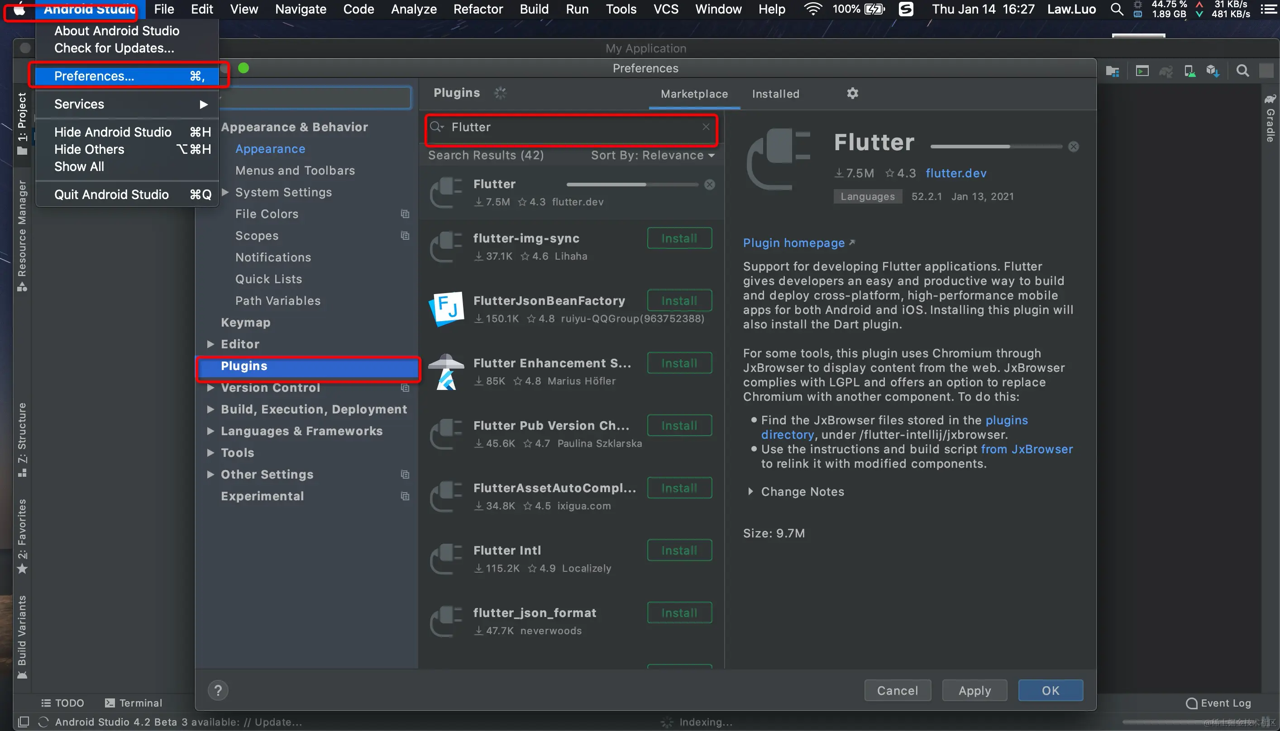1280x731 pixels.
Task: Expand the Editor settings tree node
Action: [x=210, y=344]
